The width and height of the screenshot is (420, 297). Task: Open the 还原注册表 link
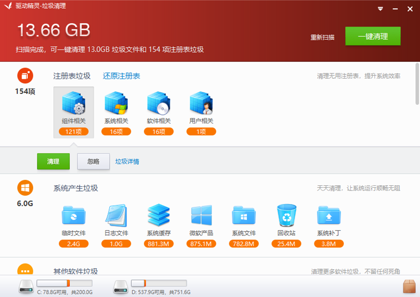tap(121, 76)
